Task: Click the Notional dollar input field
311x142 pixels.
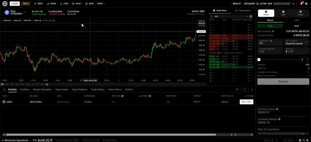Action: [x=296, y=50]
